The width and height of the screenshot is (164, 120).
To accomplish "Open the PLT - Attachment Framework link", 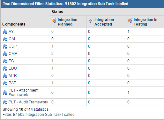I will tap(24, 93).
